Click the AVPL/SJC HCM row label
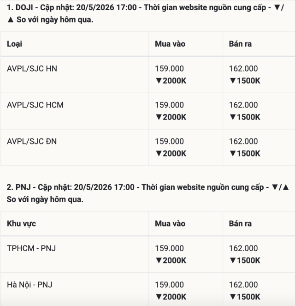Viewport: 295px width, 306px height. 35,105
